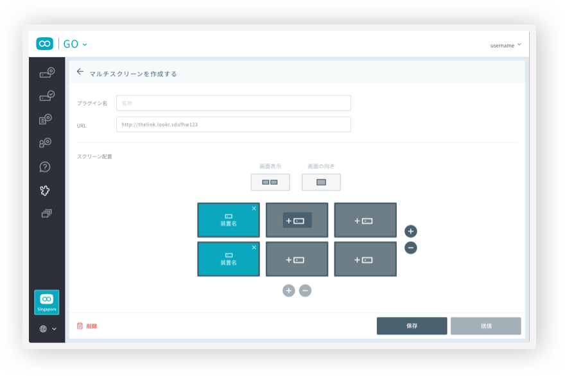Click the device checkmark icon in sidebar

(46, 97)
